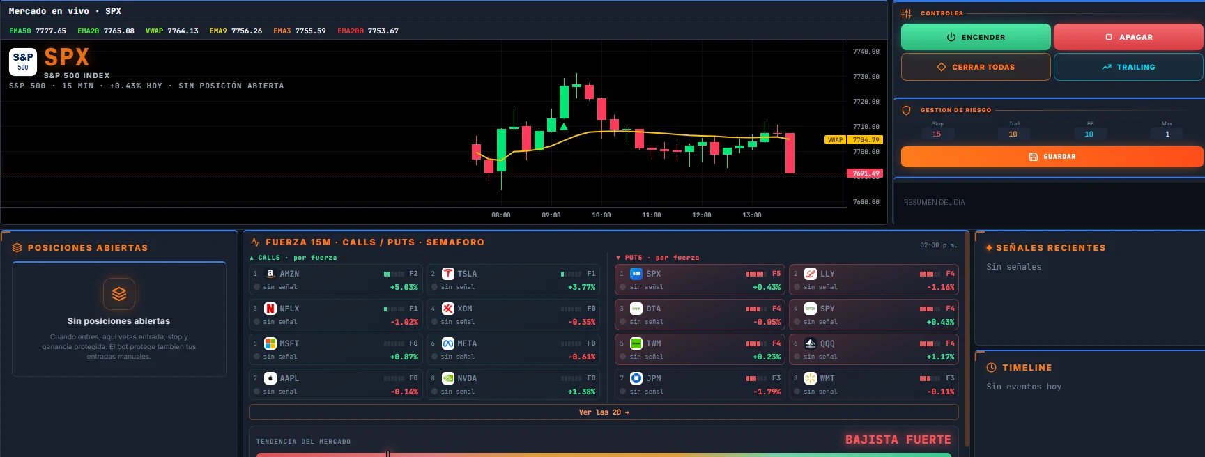Click the META logo icon
1205x457 pixels.
point(448,343)
